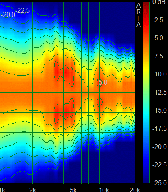168x192 pixels.
Task: Click the 2k frequency axis label
Action: click(32, 190)
